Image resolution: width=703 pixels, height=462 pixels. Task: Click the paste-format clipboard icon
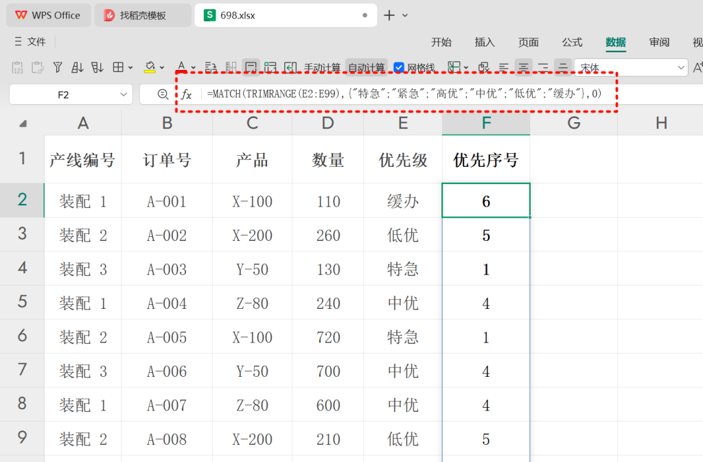(x=38, y=68)
